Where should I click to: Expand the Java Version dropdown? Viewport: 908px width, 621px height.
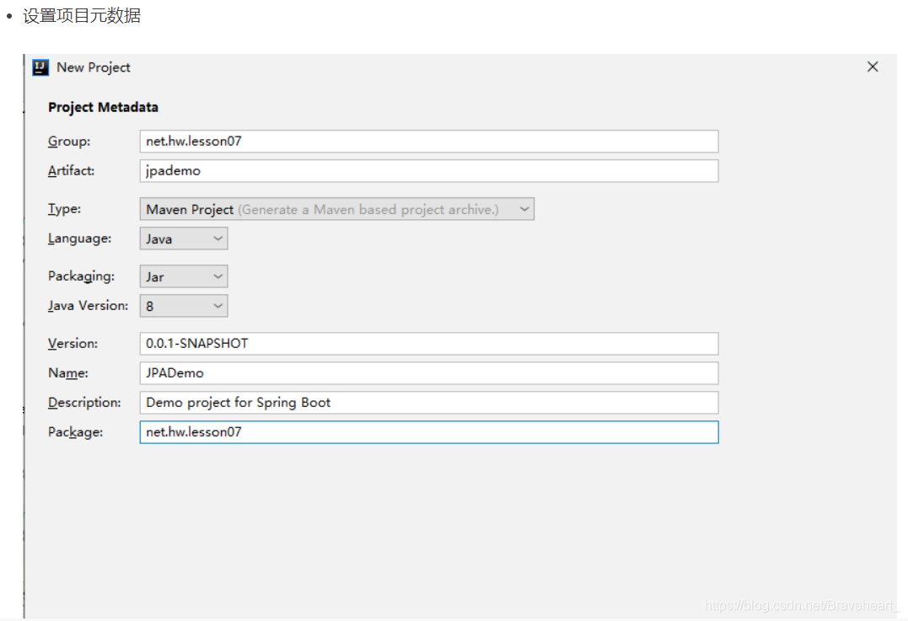click(x=184, y=306)
